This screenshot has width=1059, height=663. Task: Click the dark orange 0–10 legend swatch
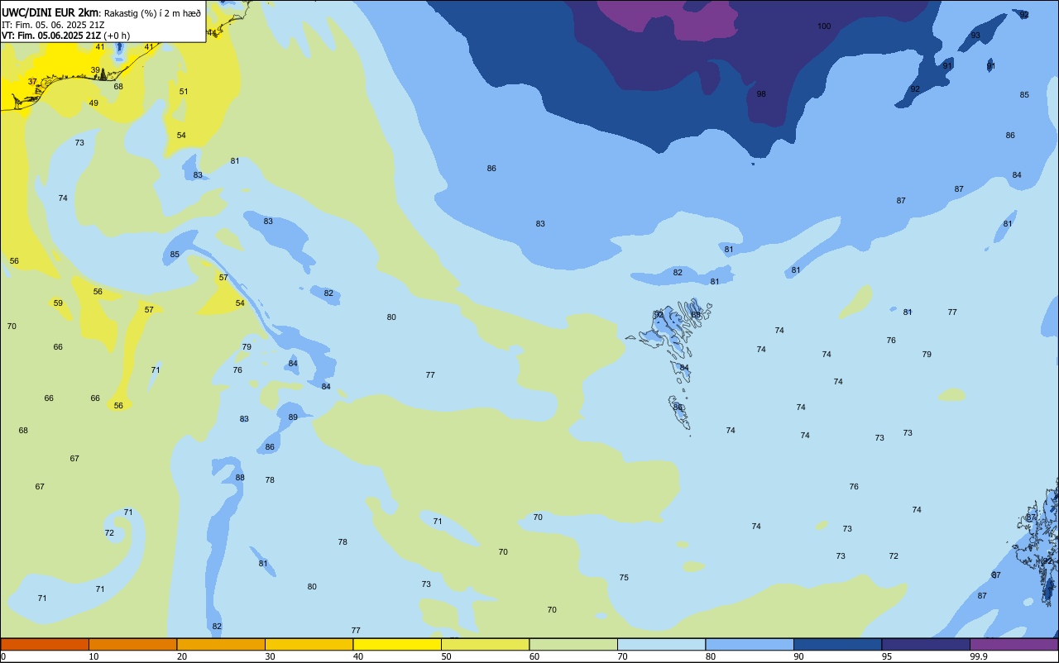[45, 644]
